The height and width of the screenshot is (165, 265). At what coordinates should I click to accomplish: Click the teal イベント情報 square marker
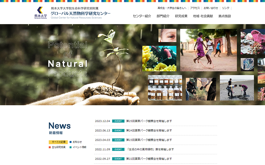pyautogui.click(x=71, y=147)
